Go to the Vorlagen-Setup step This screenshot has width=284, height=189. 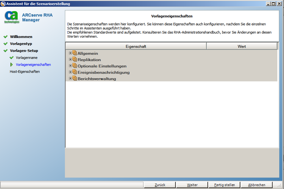[24, 51]
